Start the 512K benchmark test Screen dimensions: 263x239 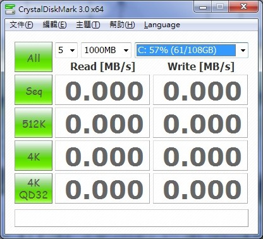coord(34,123)
